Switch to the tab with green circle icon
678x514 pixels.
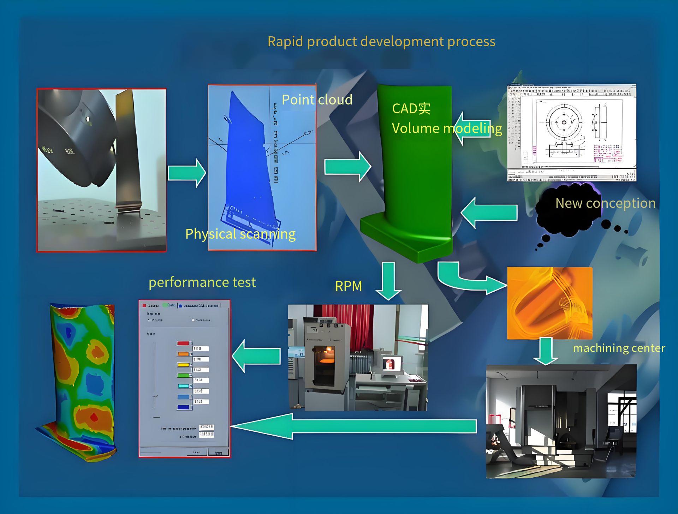169,305
